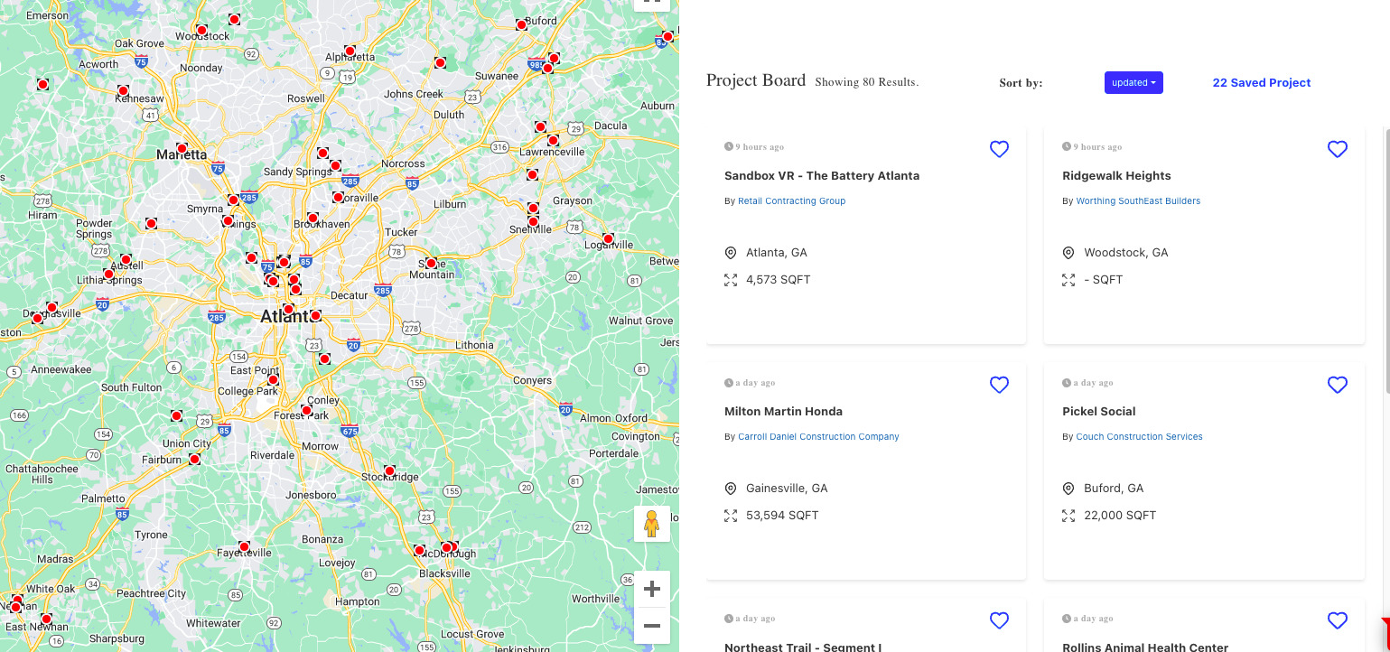This screenshot has width=1390, height=652.
Task: Click the Street View pegman icon
Action: 651,524
